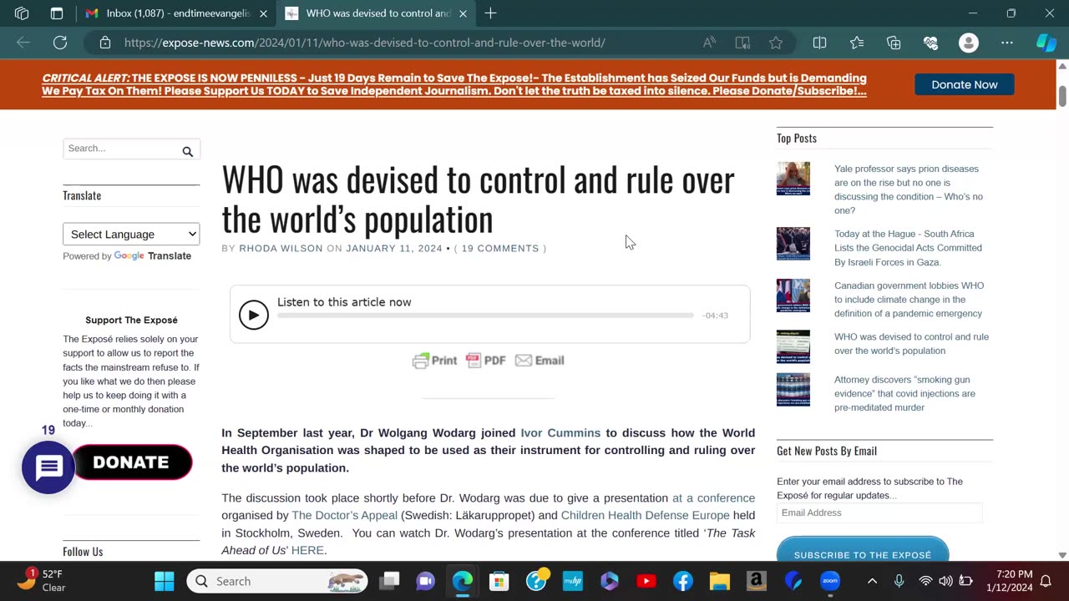
Task: Click Yale professor post thumbnail
Action: [x=793, y=179]
